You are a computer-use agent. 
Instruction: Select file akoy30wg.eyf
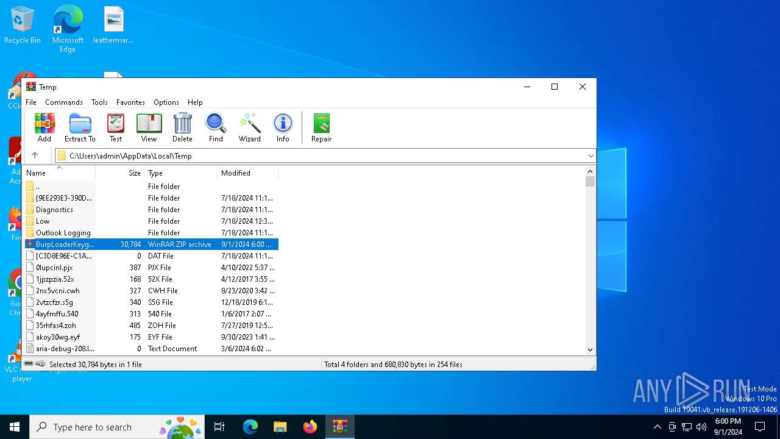coord(151,337)
